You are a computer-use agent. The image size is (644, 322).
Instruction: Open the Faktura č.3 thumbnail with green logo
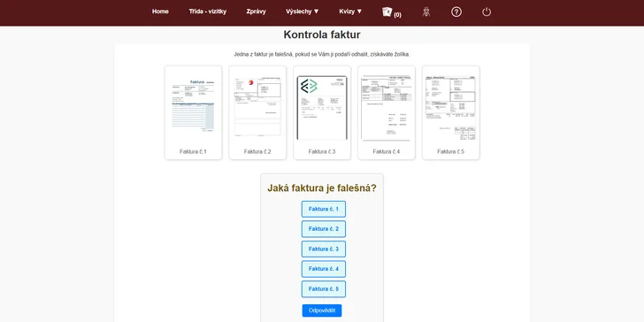click(x=322, y=112)
